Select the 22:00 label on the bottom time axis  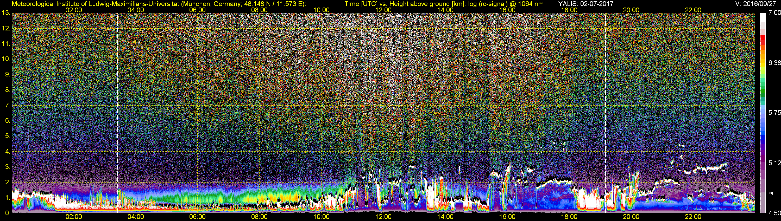pyautogui.click(x=693, y=217)
